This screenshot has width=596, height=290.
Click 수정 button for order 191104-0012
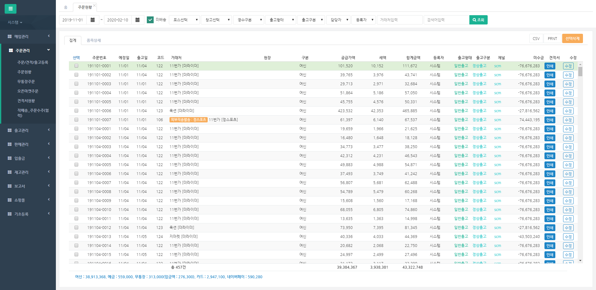(568, 228)
